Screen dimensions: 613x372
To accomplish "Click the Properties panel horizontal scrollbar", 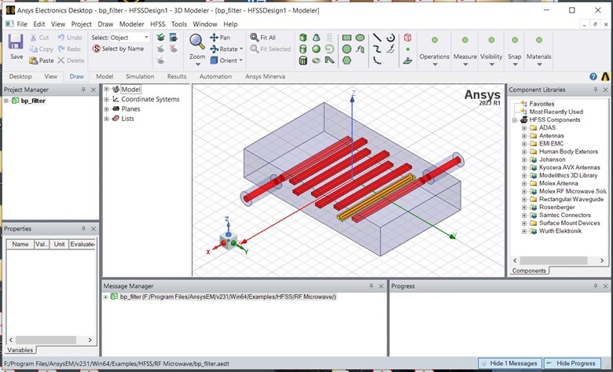I will [51, 340].
